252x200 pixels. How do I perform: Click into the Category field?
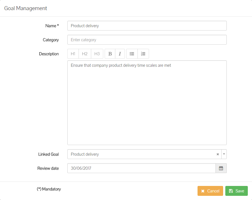147,40
